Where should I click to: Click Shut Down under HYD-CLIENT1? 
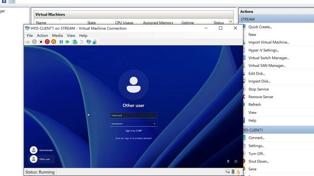259,161
